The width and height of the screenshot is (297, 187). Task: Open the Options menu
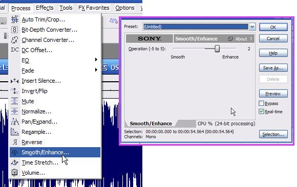(x=125, y=8)
